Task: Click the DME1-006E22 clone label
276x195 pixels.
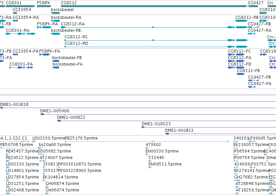Action: tap(71, 117)
